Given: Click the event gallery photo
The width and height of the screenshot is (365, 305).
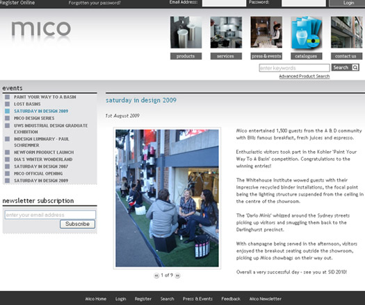Looking at the screenshot, I should (167, 198).
